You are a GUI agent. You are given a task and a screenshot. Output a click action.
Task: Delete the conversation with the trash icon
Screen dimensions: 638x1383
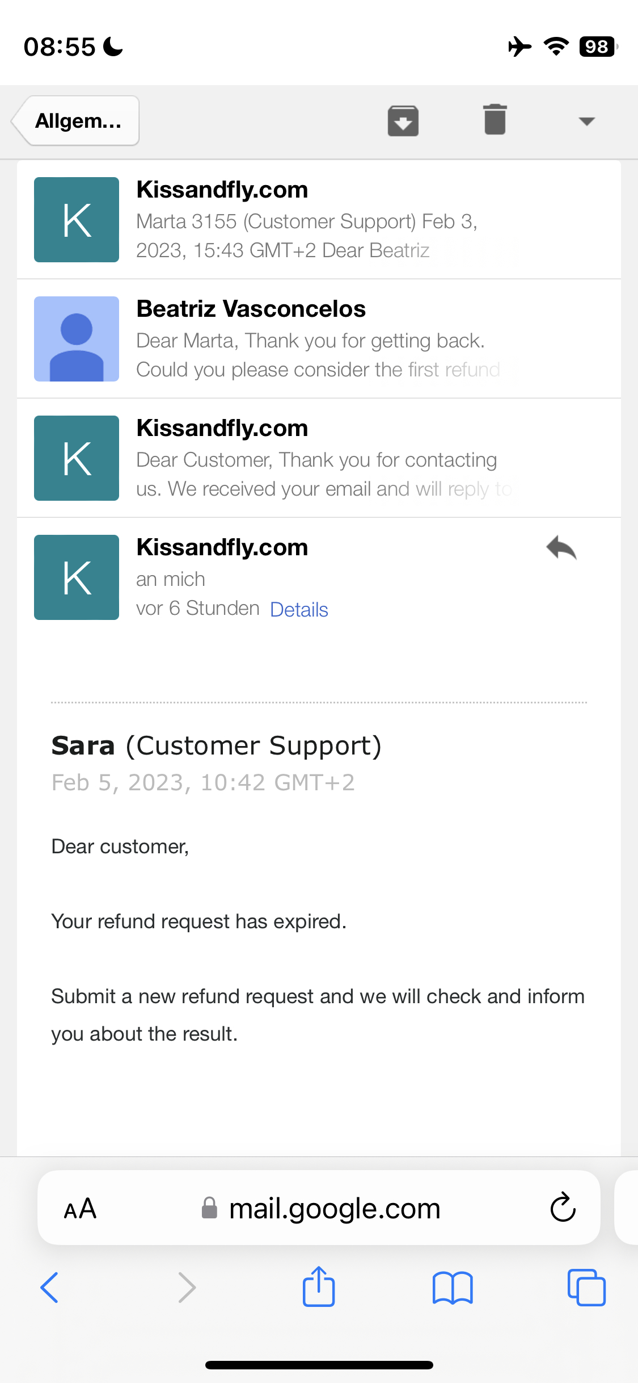pos(495,120)
